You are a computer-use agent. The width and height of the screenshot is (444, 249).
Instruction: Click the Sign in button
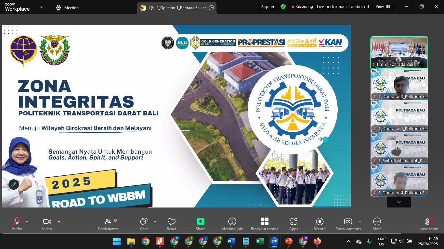[x=268, y=6]
